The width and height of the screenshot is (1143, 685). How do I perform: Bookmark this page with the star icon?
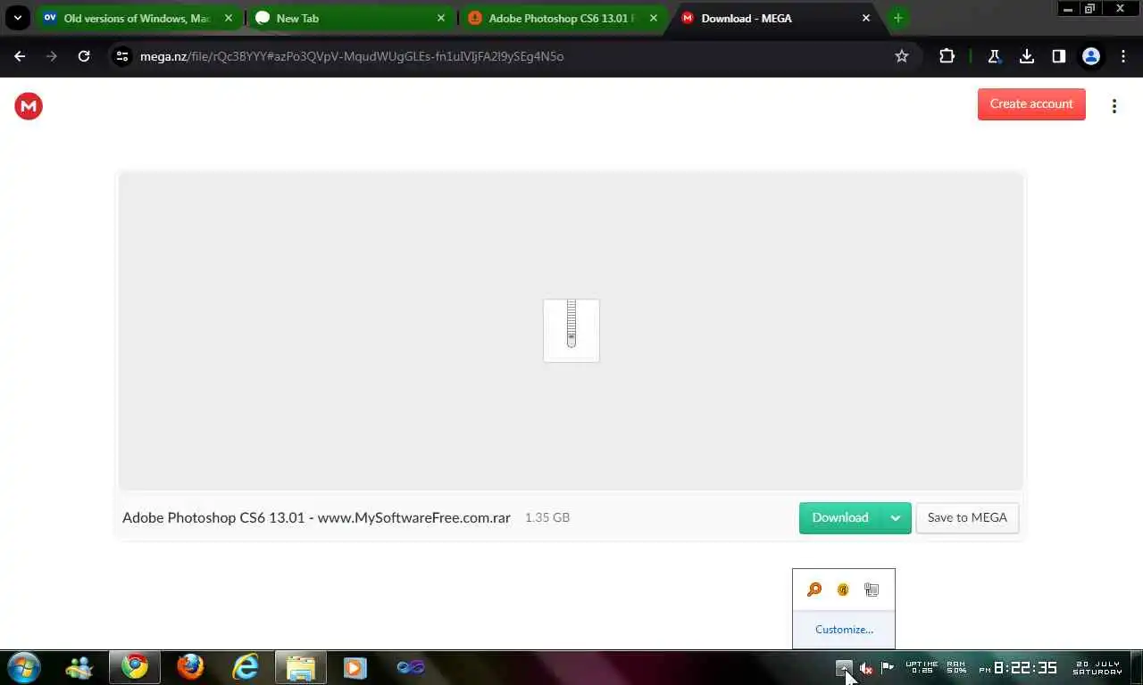click(x=902, y=56)
